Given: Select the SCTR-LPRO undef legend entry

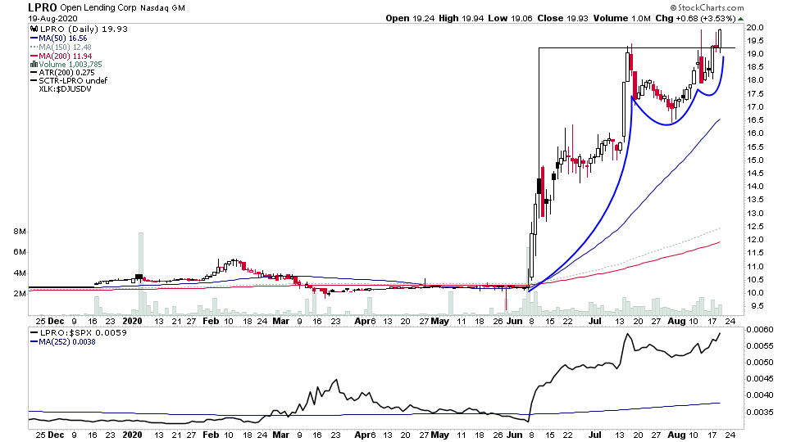Looking at the screenshot, I should [x=73, y=81].
